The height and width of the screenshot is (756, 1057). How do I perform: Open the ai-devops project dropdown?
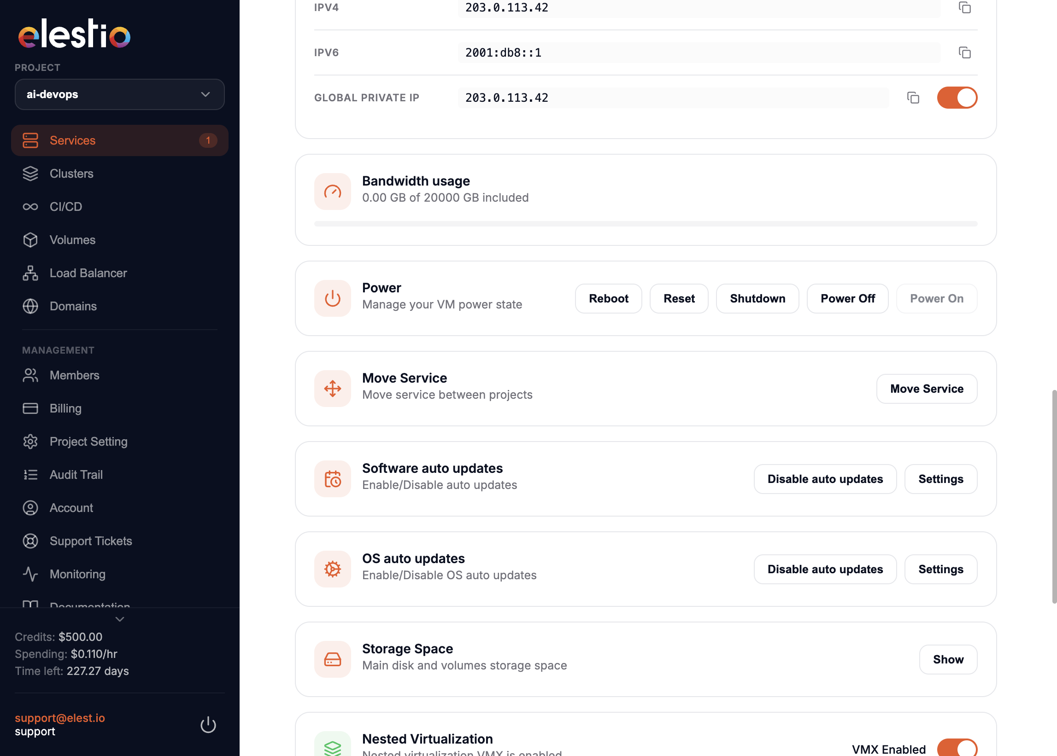[x=120, y=94]
